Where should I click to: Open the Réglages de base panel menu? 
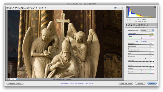156,27
